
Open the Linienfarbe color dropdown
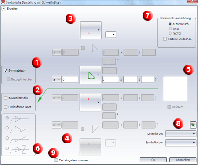(181, 134)
